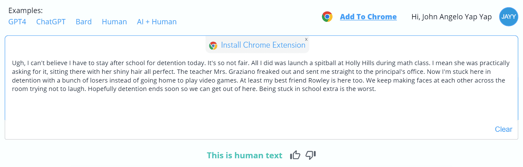The width and height of the screenshot is (523, 167).
Task: Click the Examples label
Action: point(25,11)
